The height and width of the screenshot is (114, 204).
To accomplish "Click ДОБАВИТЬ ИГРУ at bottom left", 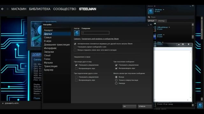I will [x=12, y=104].
